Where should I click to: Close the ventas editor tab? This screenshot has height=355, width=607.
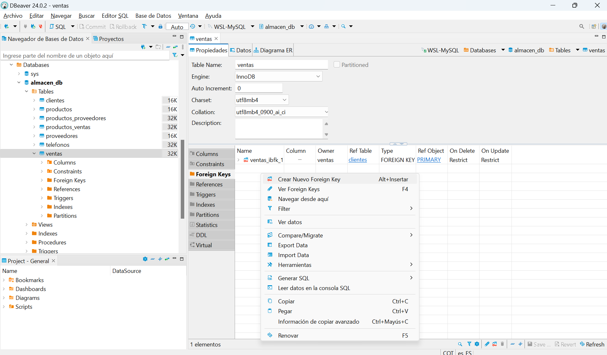click(x=216, y=38)
